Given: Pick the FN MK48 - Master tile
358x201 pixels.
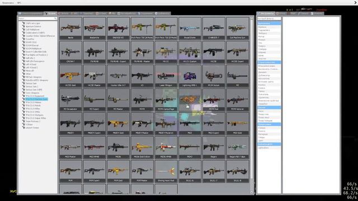Looking at the screenshot, I should click(x=142, y=52).
